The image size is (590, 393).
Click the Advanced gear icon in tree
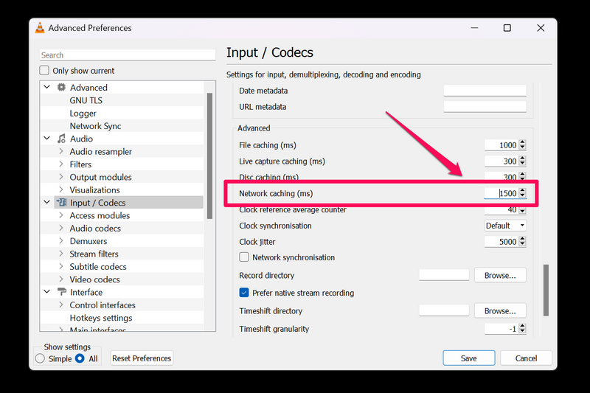(61, 88)
